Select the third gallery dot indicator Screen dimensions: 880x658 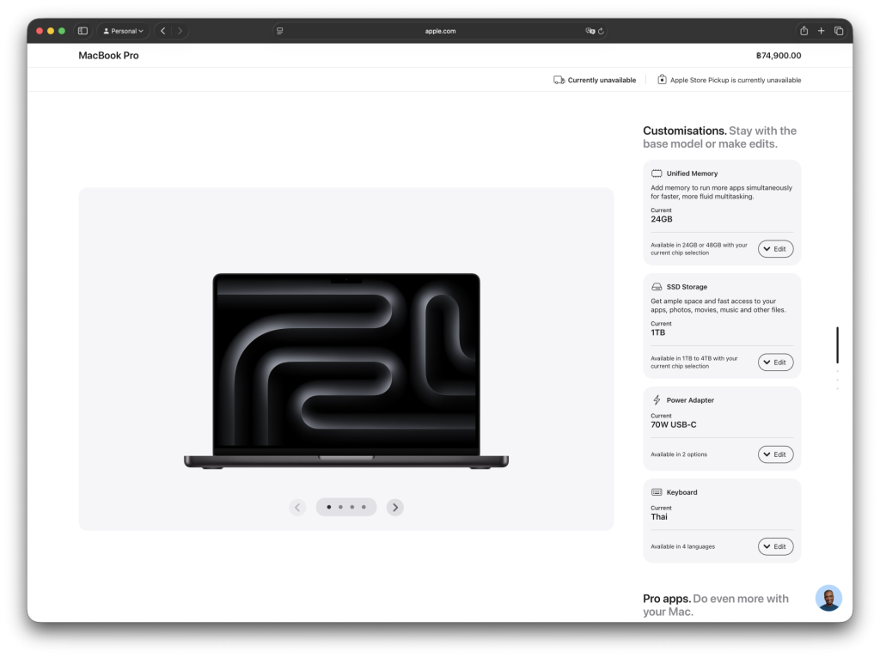tap(352, 508)
